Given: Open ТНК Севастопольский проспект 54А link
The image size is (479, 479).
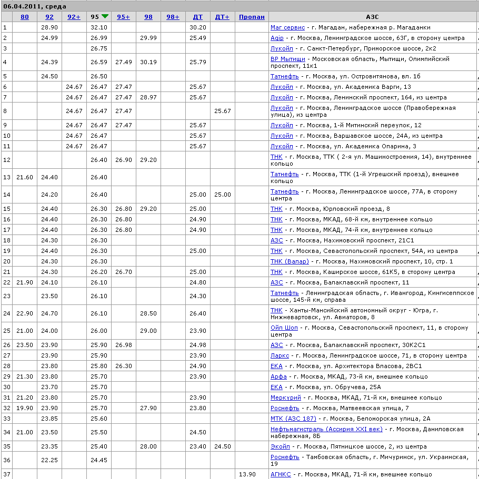Looking at the screenshot, I should point(276,251).
